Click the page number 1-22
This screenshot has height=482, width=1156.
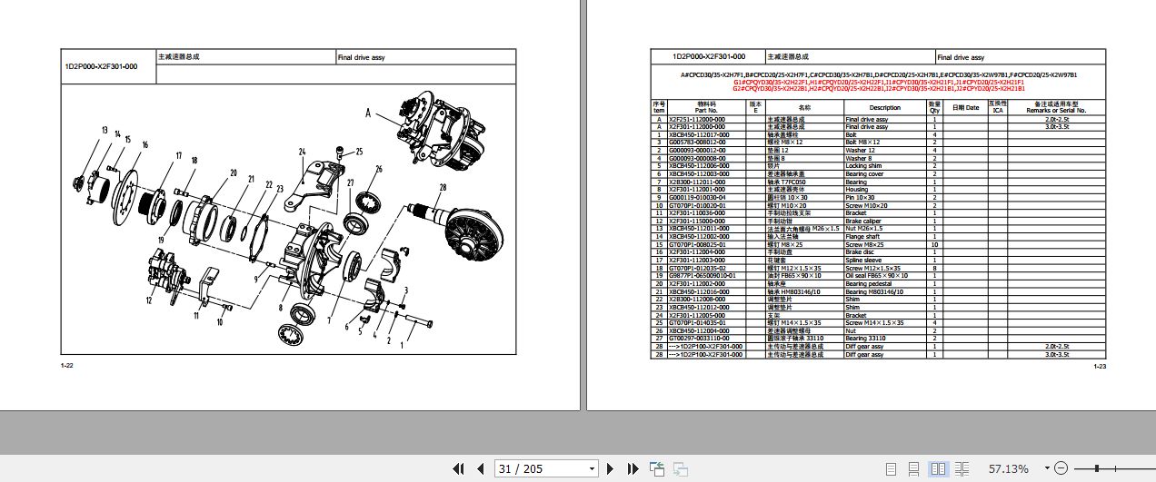pos(67,366)
